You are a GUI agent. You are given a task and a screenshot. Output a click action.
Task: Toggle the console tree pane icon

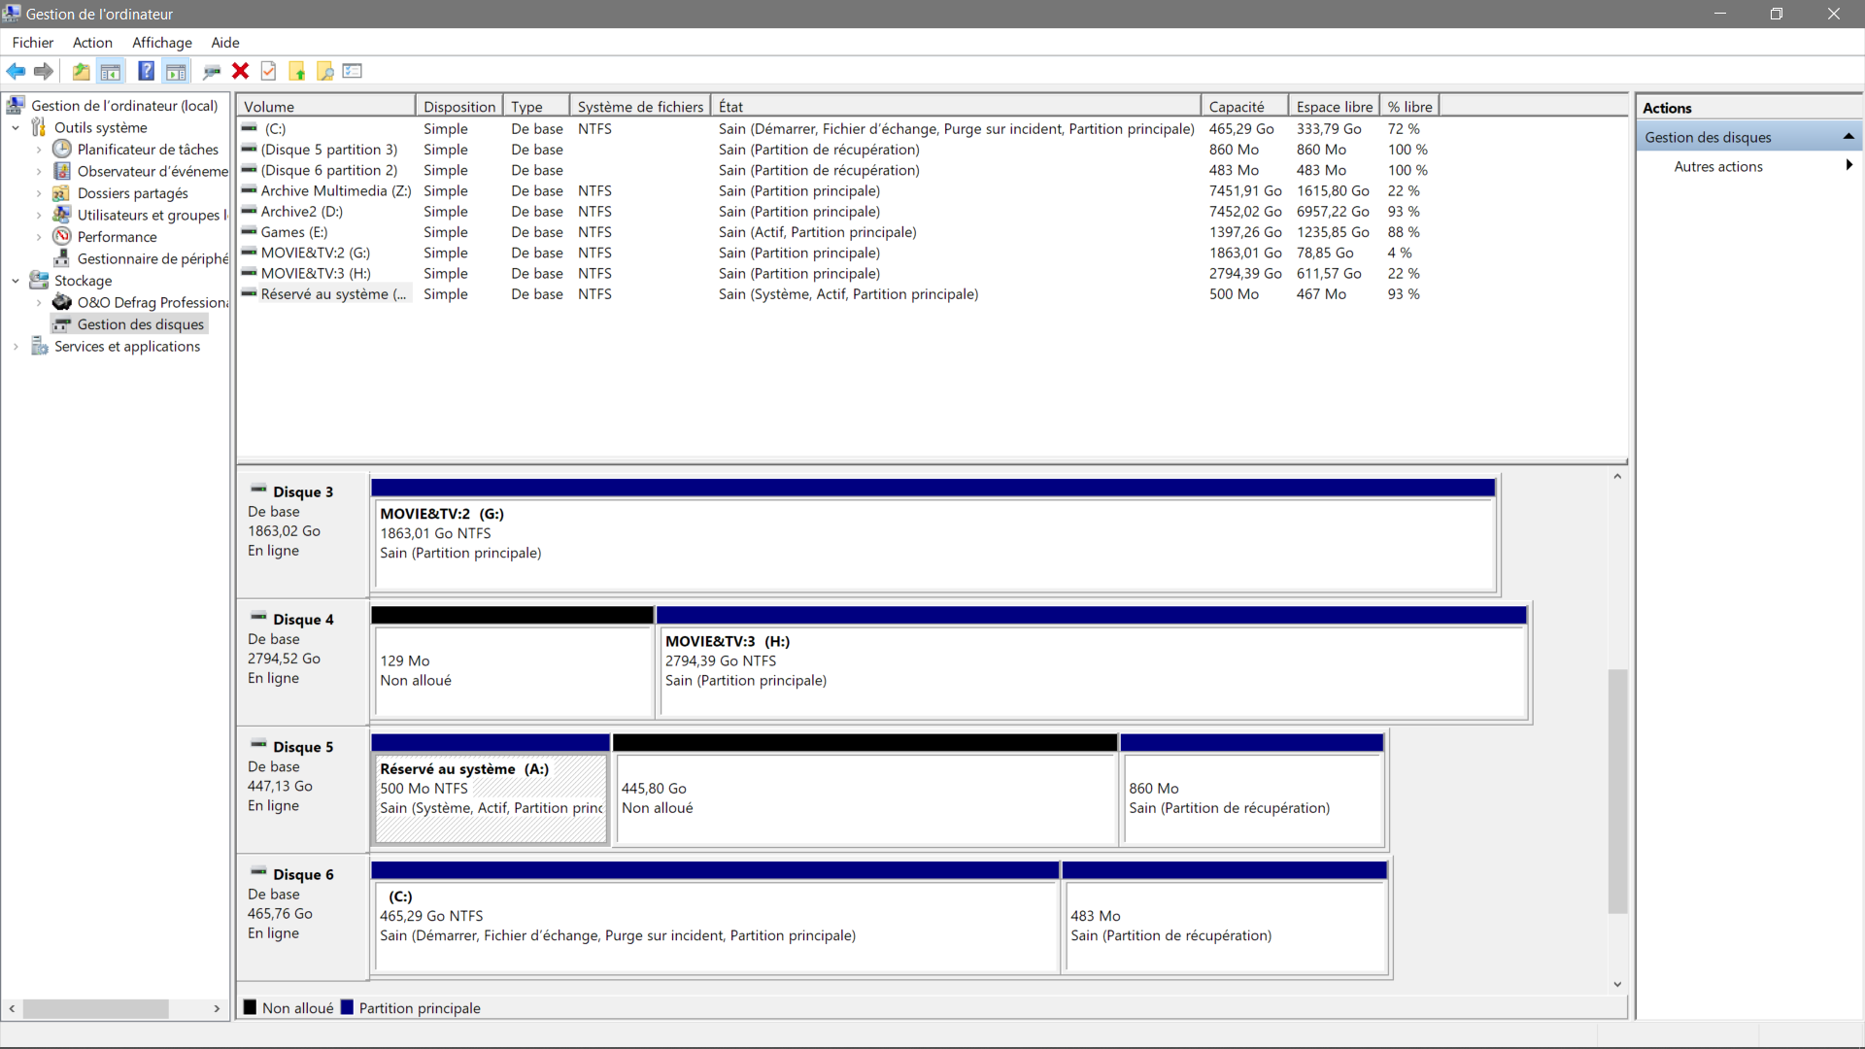click(x=111, y=71)
